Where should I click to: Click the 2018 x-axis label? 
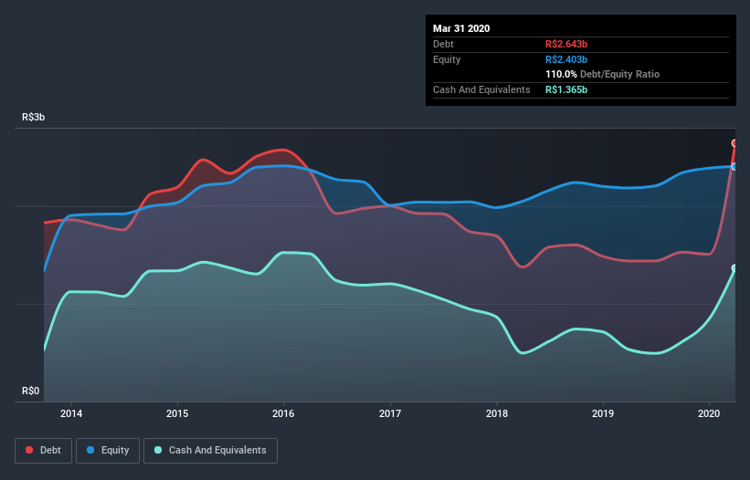497,413
